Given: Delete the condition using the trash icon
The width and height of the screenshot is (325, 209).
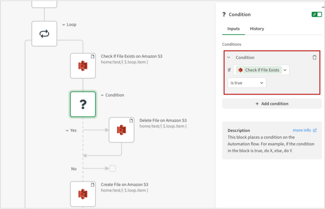Looking at the screenshot, I should tap(314, 57).
